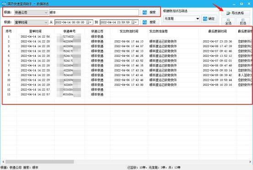Click the app icon in the title bar
This screenshot has height=170, width=253.
(4, 4)
